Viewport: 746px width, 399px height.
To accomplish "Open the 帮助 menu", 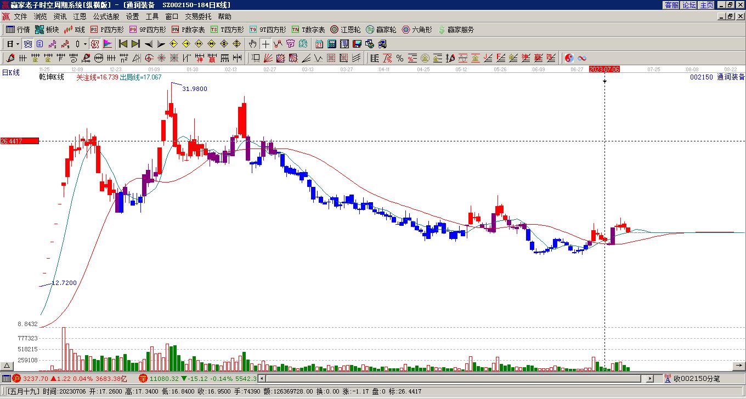I will click(224, 17).
